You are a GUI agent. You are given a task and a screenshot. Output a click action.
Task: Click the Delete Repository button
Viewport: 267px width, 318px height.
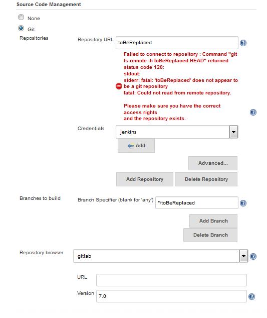pos(206,179)
